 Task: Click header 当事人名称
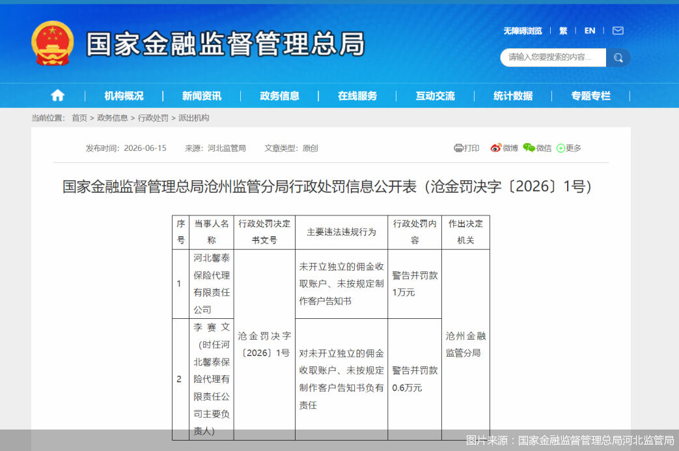tap(212, 232)
